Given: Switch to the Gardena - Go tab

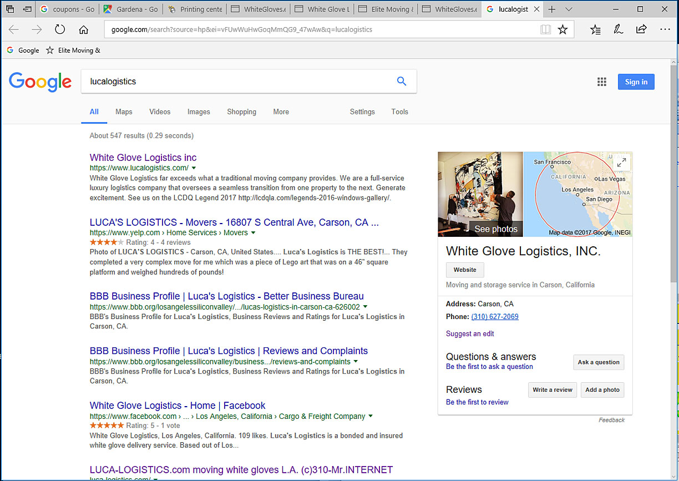Looking at the screenshot, I should coord(131,9).
